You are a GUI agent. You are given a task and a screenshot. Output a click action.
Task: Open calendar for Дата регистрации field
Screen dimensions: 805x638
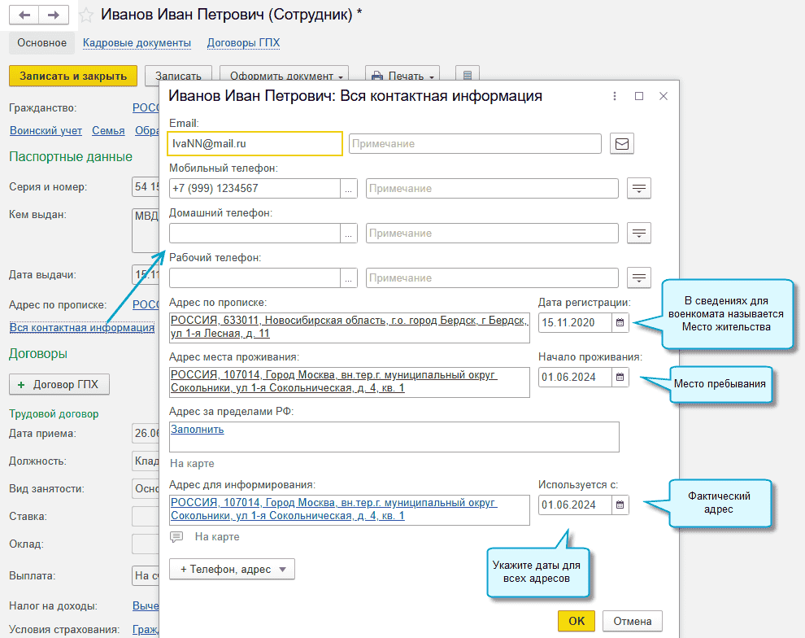coord(620,323)
